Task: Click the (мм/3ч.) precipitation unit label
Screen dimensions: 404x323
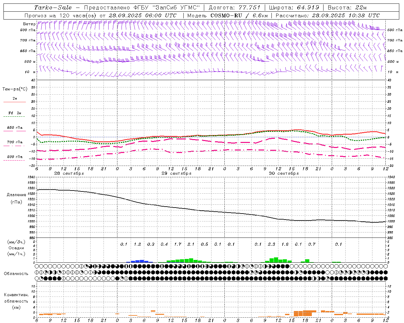Action: [x=16, y=242]
